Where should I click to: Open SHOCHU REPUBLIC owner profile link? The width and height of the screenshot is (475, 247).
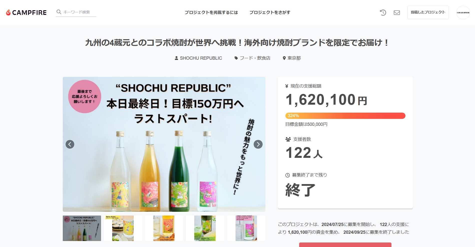(198, 58)
